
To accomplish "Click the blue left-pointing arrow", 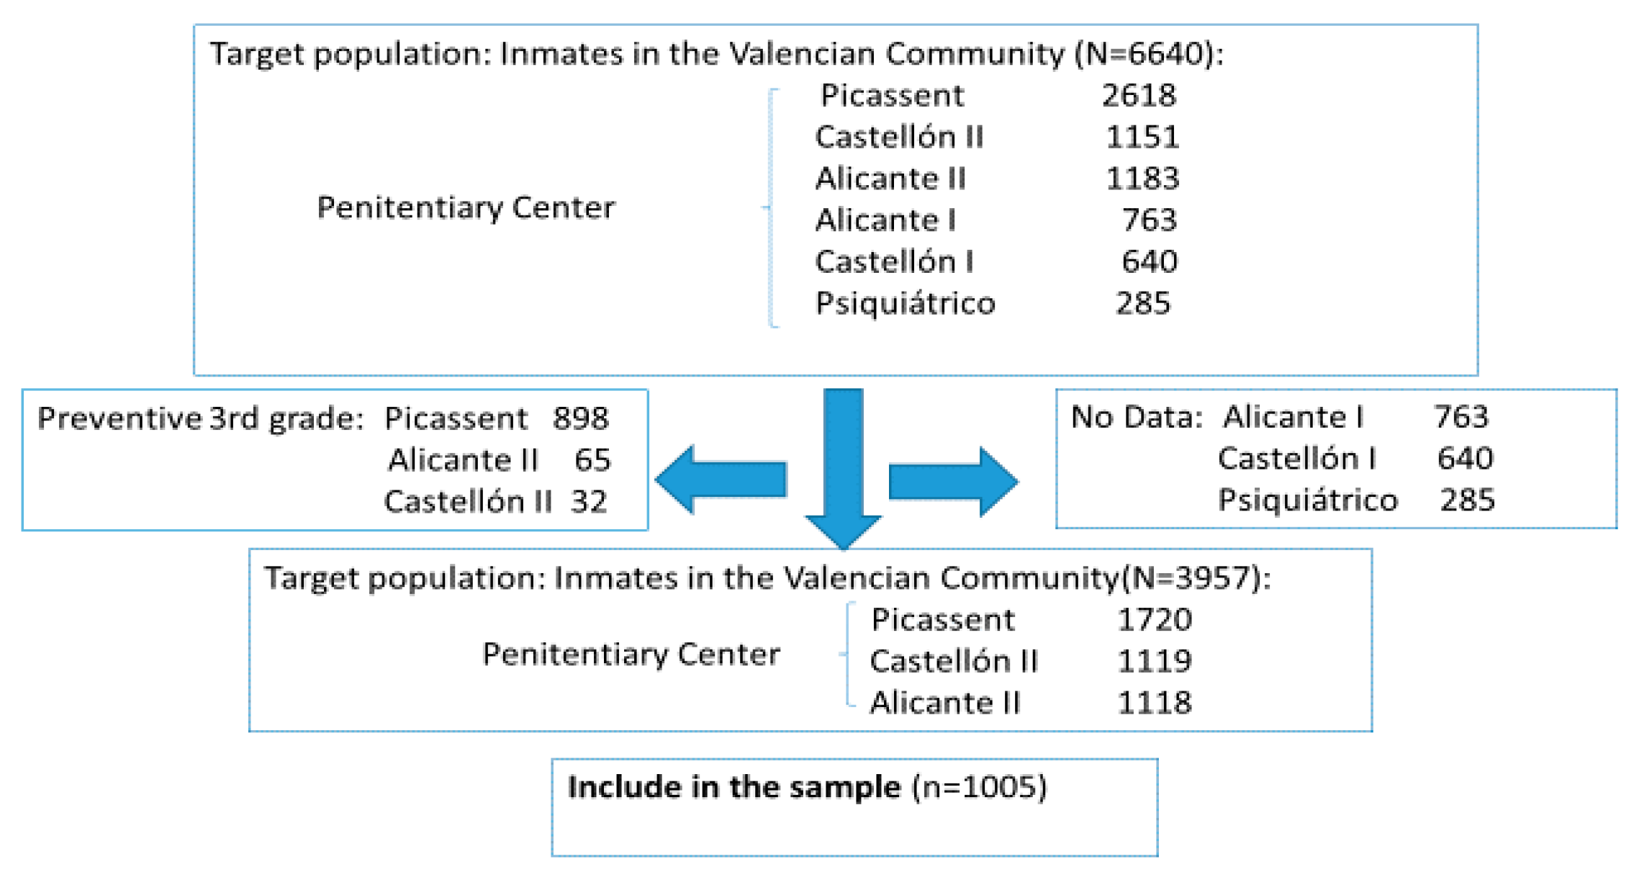I will click(721, 480).
